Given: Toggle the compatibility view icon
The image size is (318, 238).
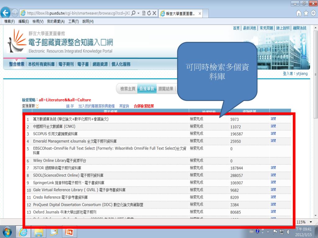Looking at the screenshot, I should coord(144,13).
